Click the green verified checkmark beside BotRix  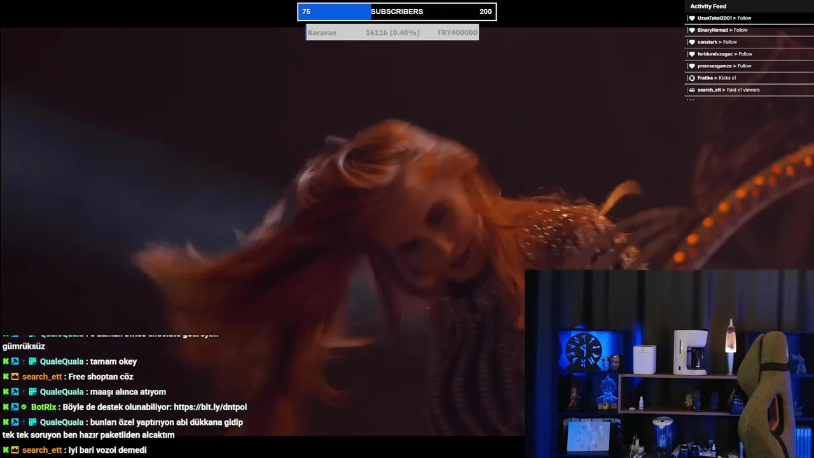[24, 407]
